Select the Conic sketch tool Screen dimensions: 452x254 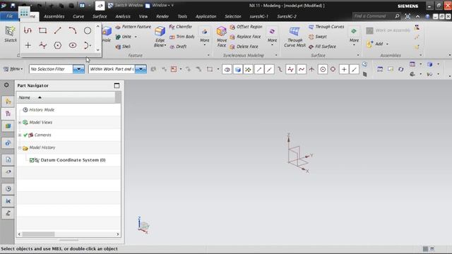tap(88, 45)
